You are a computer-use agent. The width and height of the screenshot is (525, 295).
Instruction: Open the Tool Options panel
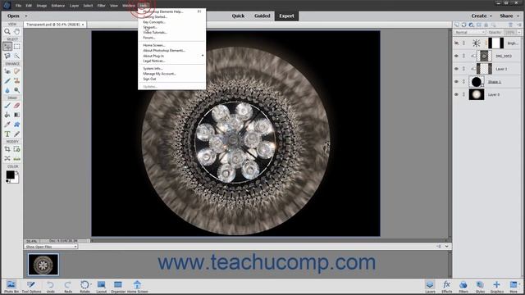tap(31, 287)
